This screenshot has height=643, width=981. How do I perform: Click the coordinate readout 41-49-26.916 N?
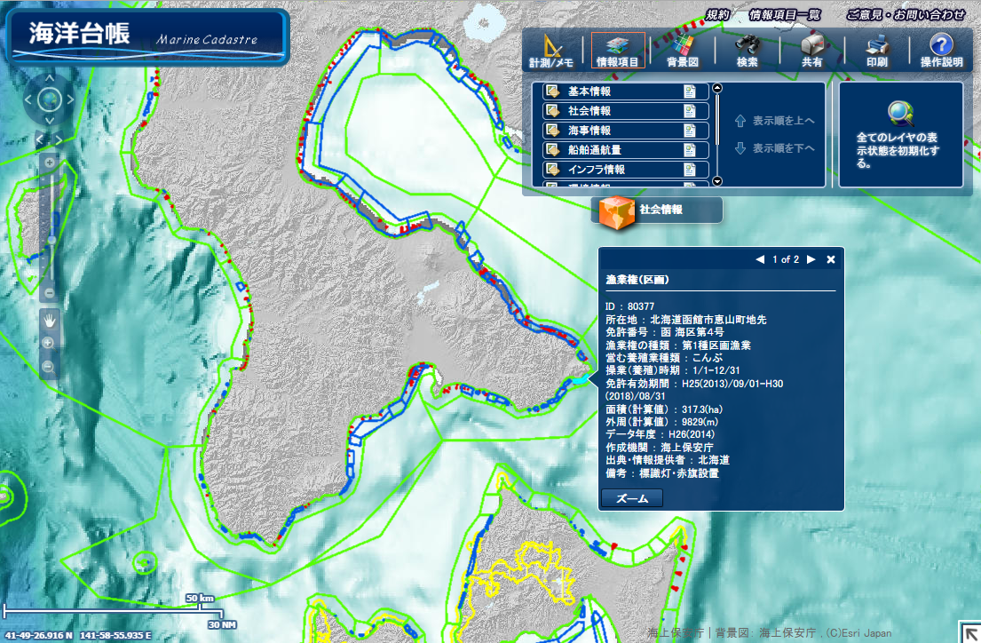click(39, 635)
